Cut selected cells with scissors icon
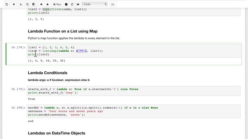 [x=21, y=4]
